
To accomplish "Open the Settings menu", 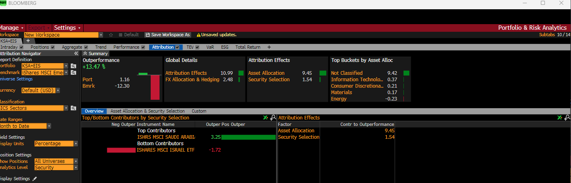I will pos(68,28).
